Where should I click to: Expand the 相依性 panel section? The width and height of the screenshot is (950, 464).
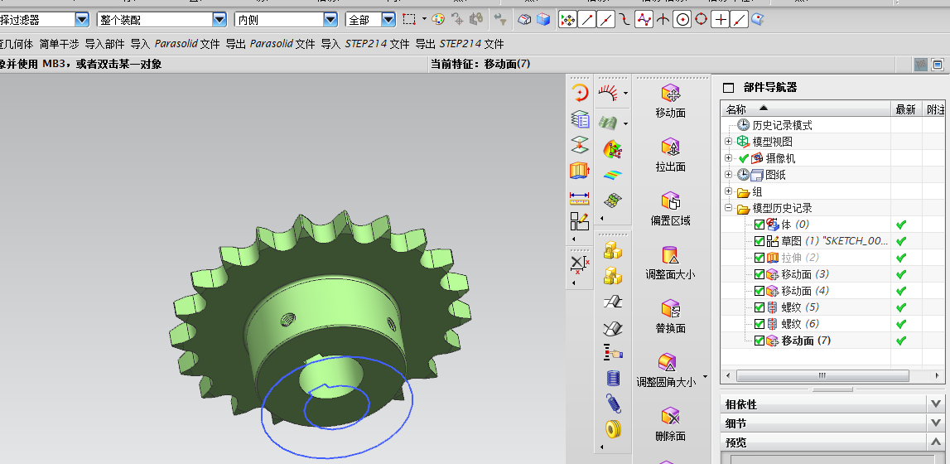tap(935, 404)
